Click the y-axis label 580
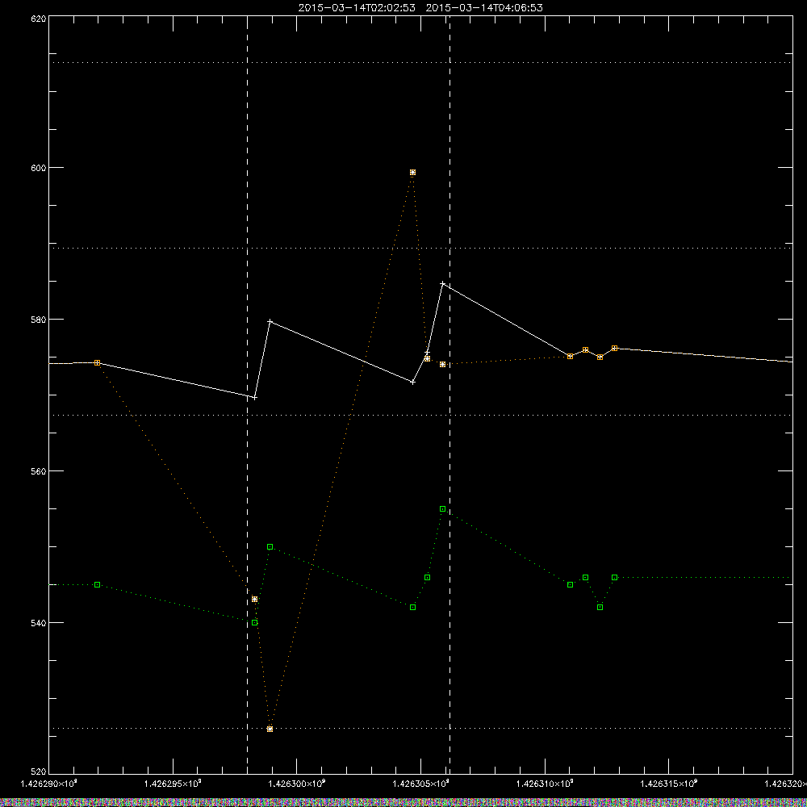The width and height of the screenshot is (807, 807). point(39,319)
